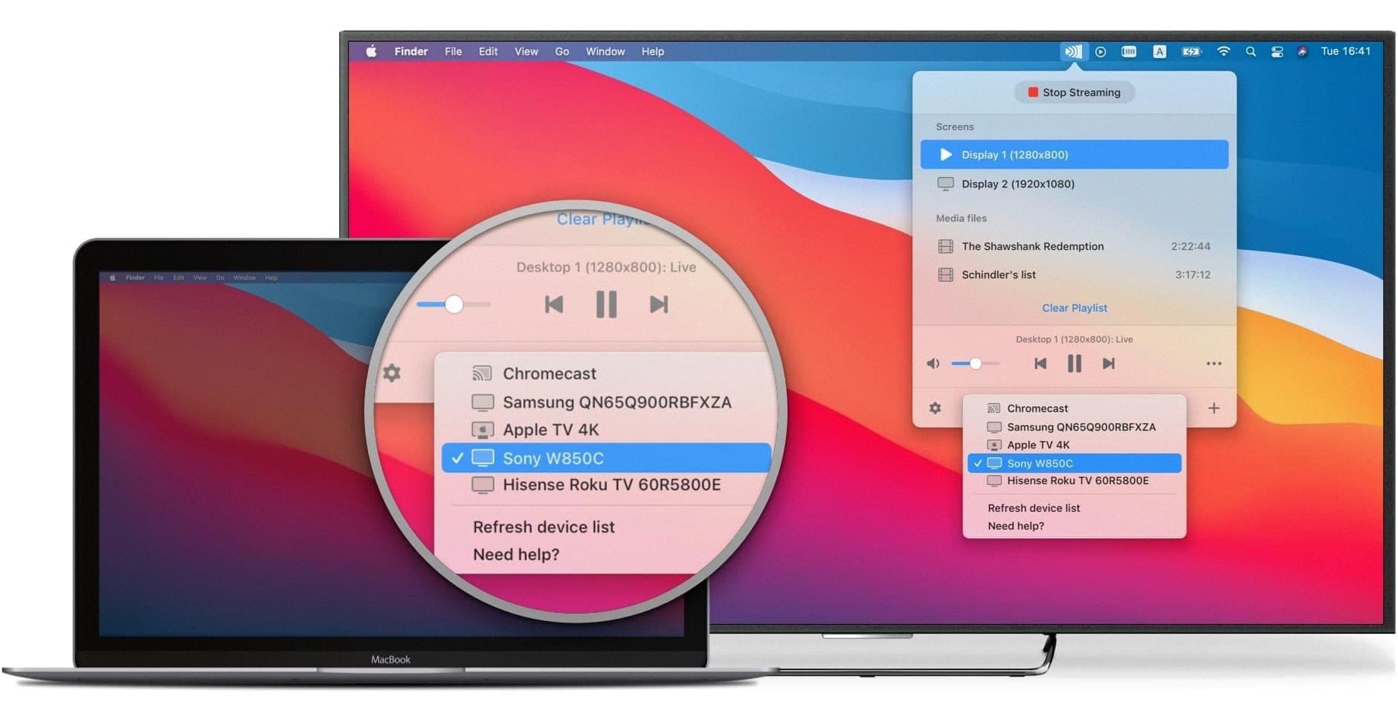
Task: Select Display 1 (1280x800) screen
Action: pyautogui.click(x=1075, y=155)
